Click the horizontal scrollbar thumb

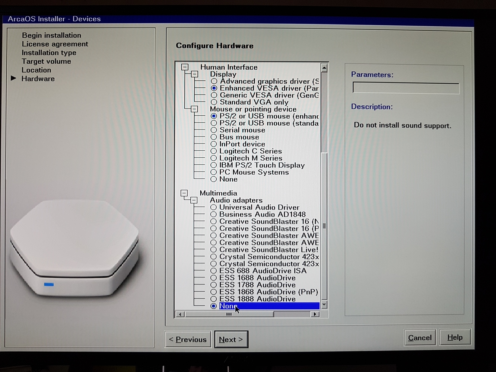point(229,314)
